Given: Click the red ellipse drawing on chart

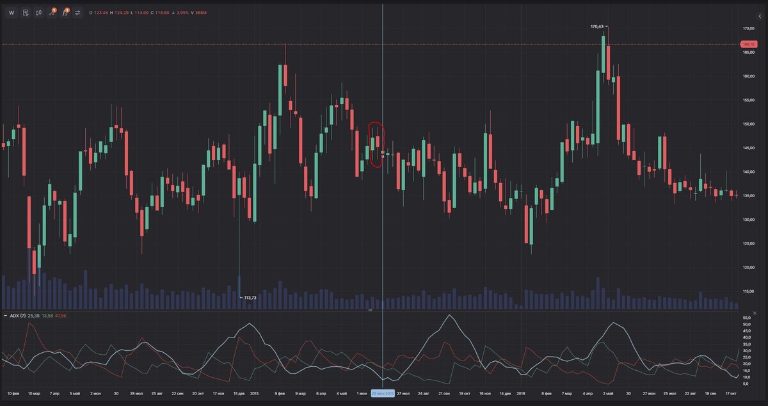Looking at the screenshot, I should click(x=376, y=145).
